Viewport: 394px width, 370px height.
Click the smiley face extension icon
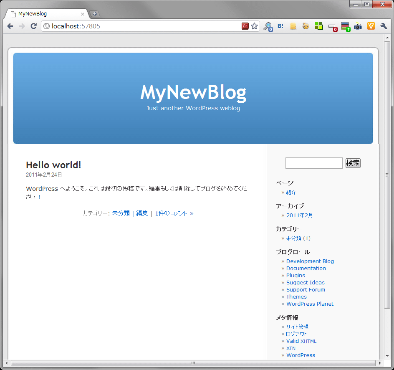pos(306,26)
